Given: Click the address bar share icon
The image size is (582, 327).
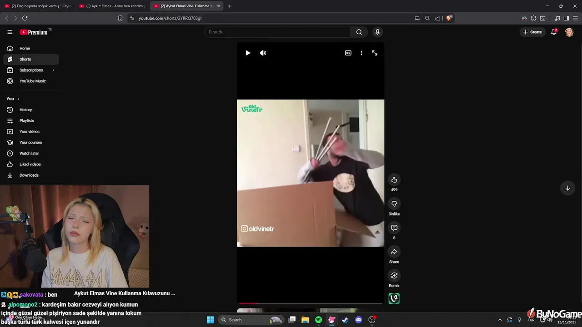Looking at the screenshot, I should (437, 18).
